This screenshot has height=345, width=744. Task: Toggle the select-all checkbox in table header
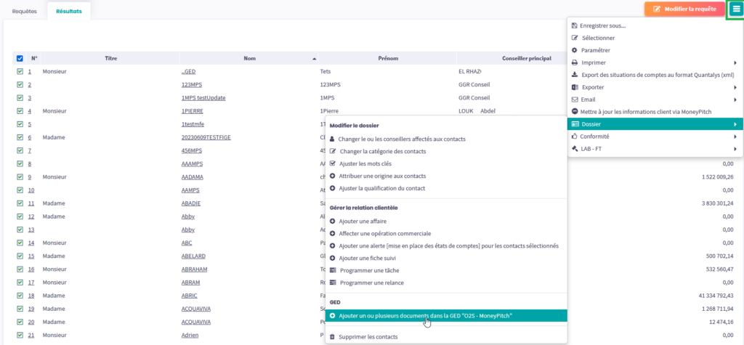(20, 58)
